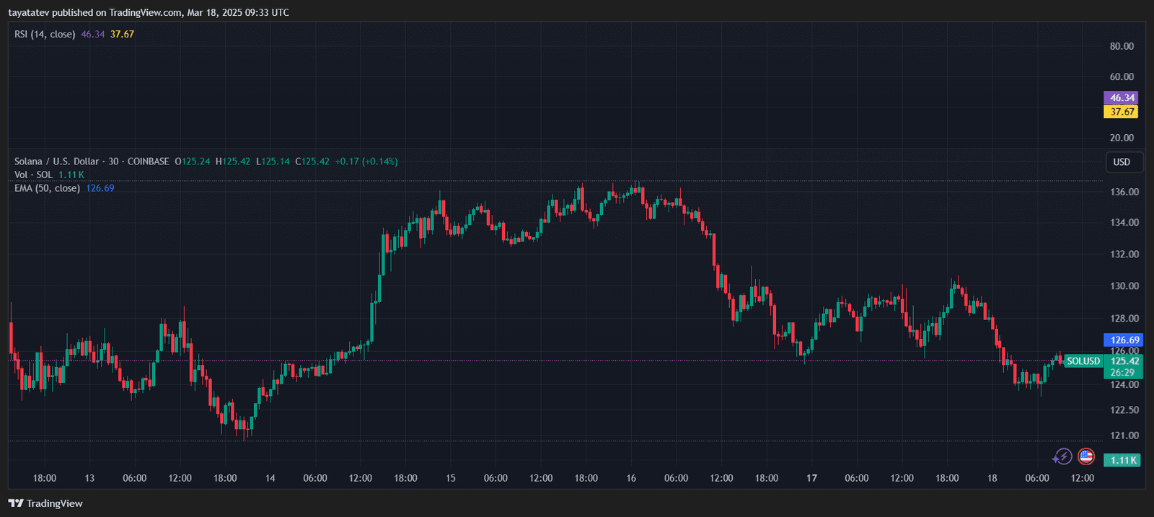
Task: Click the 60.00 RSI axis label
Action: click(1122, 76)
